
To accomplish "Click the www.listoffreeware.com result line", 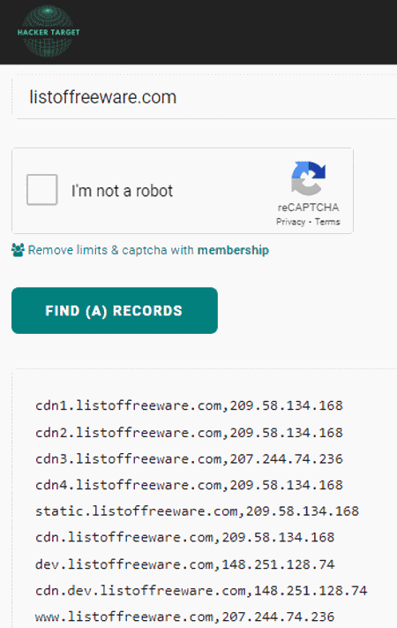I will pyautogui.click(x=184, y=617).
